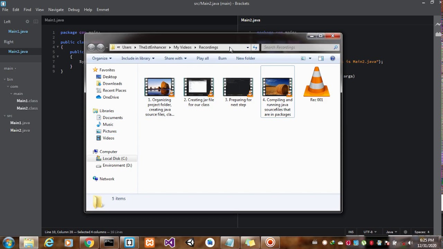Open the working files gear settings in Brackets
Image resolution: width=443 pixels, height=249 pixels.
pyautogui.click(x=27, y=21)
